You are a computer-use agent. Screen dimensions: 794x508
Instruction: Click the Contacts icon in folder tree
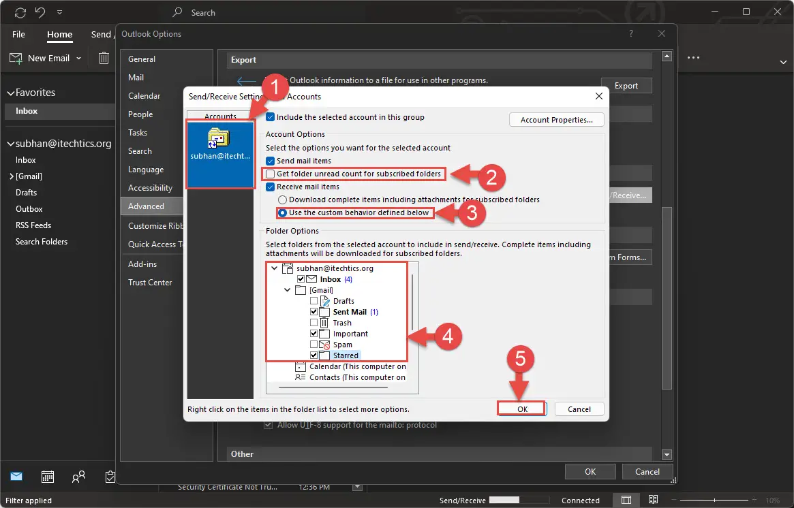[301, 377]
